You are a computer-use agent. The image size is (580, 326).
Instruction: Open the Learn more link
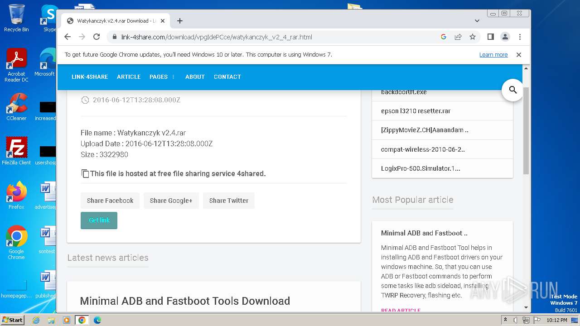point(493,55)
